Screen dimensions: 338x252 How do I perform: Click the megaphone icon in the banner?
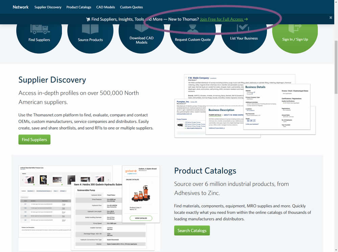click(88, 19)
